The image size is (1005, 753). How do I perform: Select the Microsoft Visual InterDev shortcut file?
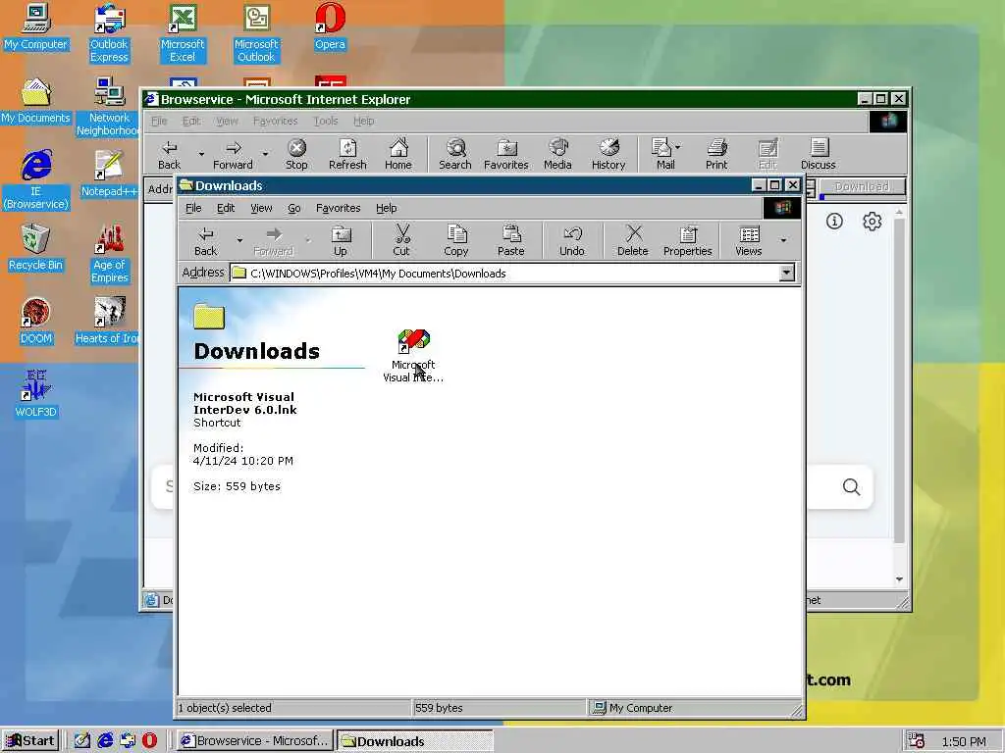413,356
